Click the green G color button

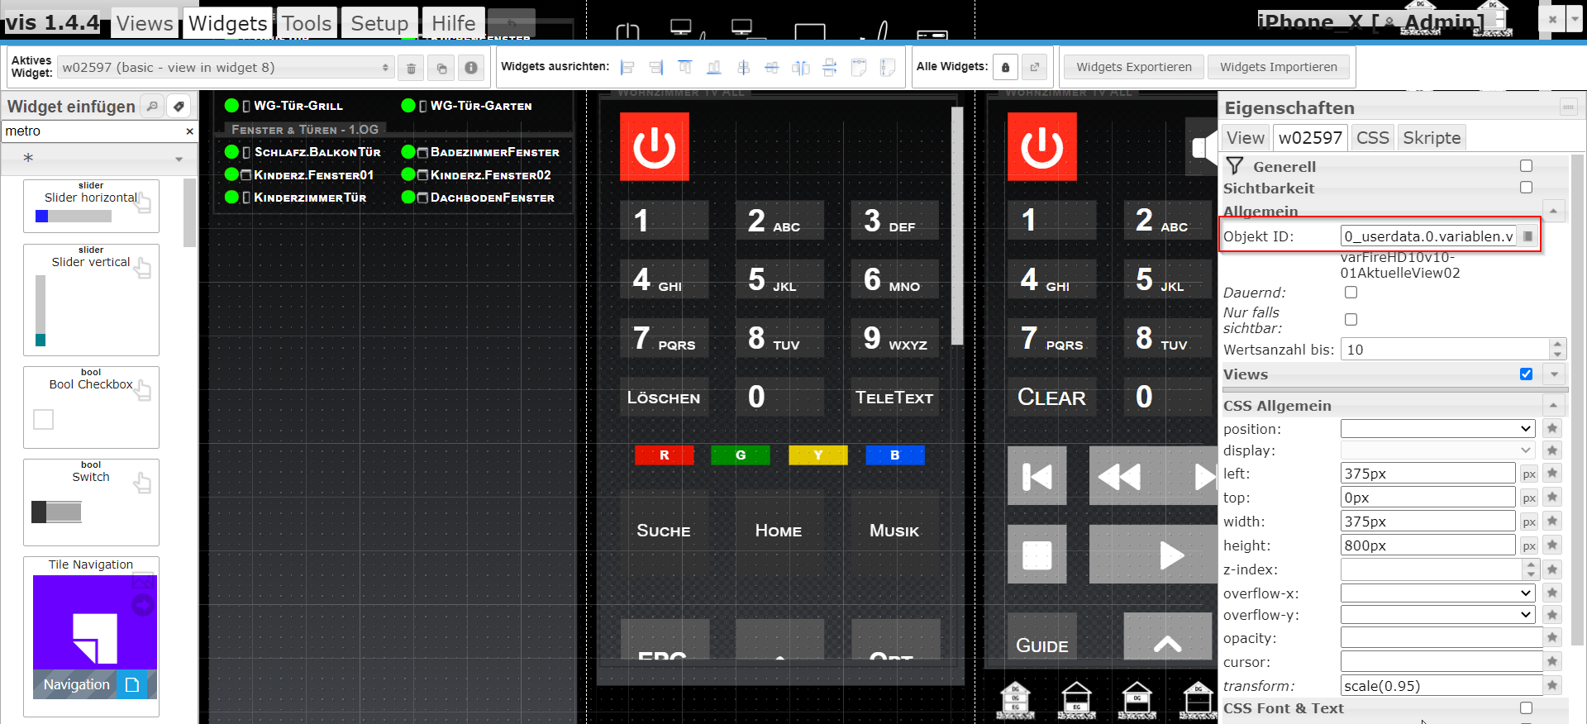[x=741, y=455]
